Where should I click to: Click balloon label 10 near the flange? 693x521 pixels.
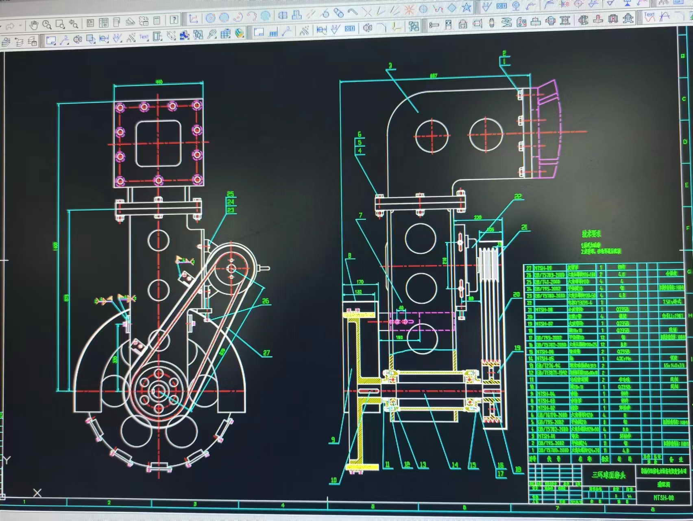coord(334,480)
